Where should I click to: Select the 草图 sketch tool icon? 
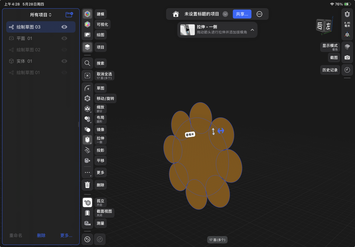(x=87, y=88)
